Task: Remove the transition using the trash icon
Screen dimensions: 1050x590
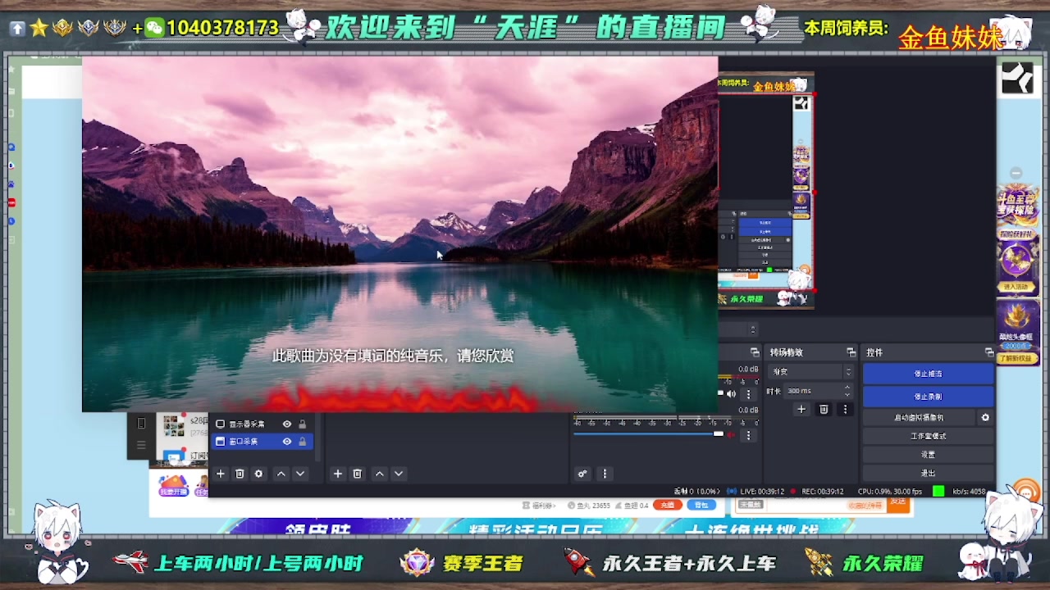Action: tap(824, 410)
